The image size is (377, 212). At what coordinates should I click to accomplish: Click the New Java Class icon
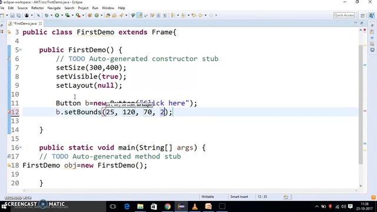point(97,15)
